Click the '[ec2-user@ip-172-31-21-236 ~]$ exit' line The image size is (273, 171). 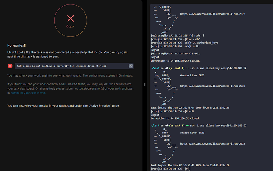coord(175,54)
